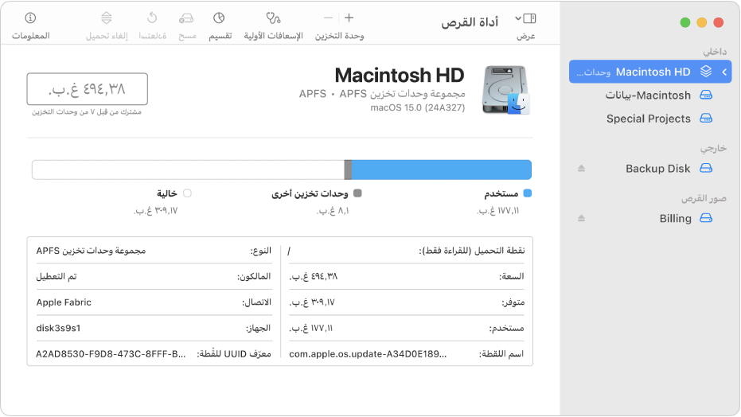
Task: Click the Erase (مسح) toolbar icon
Action: tap(186, 18)
